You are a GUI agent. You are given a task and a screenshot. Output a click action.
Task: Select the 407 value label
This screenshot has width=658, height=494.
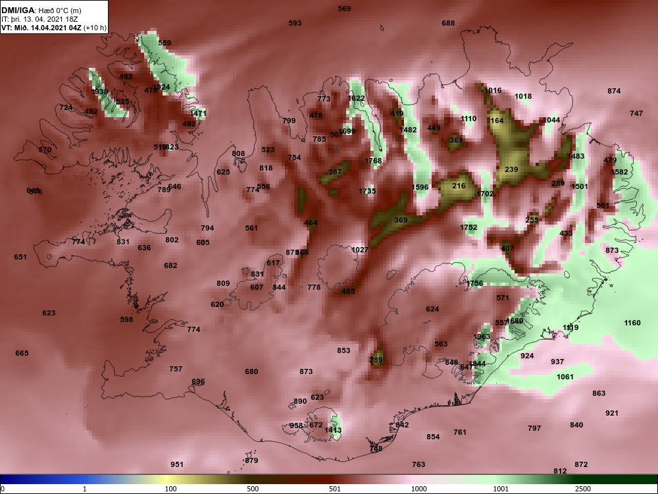[x=507, y=248]
